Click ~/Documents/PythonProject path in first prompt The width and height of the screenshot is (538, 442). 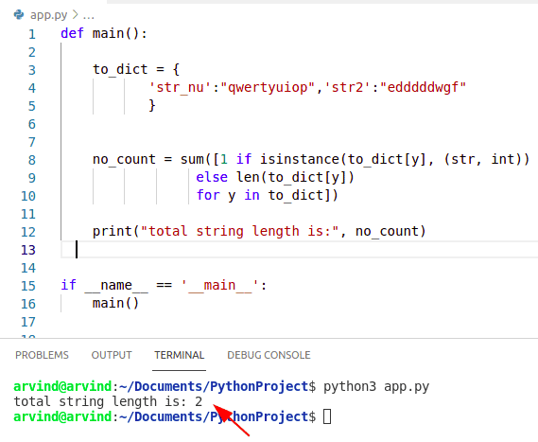point(214,387)
